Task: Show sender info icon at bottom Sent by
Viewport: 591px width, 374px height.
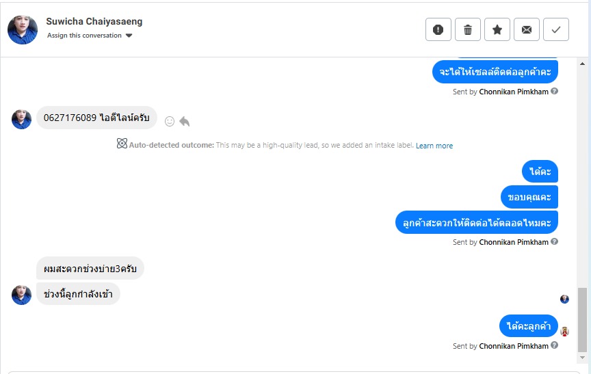Action: [555, 345]
